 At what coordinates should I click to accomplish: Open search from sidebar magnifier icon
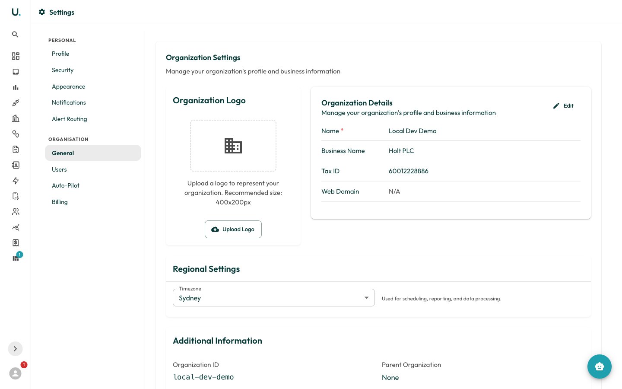(15, 35)
